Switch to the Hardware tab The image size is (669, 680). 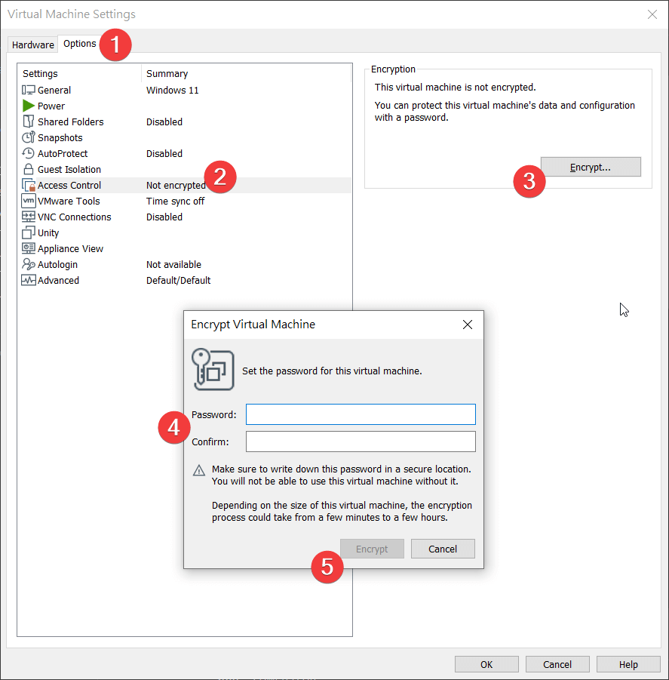(x=33, y=45)
